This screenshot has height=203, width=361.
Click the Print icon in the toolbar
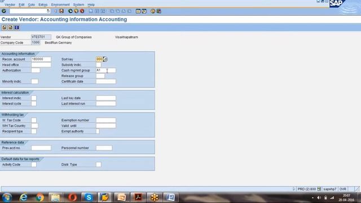point(91,11)
